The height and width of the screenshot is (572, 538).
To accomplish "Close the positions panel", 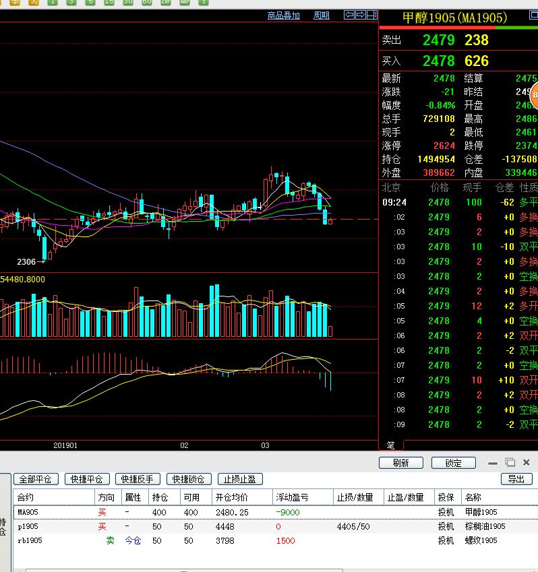I will (x=527, y=463).
